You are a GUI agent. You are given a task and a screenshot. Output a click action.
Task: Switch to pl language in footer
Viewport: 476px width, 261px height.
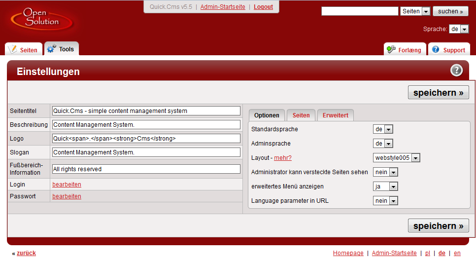tap(427, 253)
